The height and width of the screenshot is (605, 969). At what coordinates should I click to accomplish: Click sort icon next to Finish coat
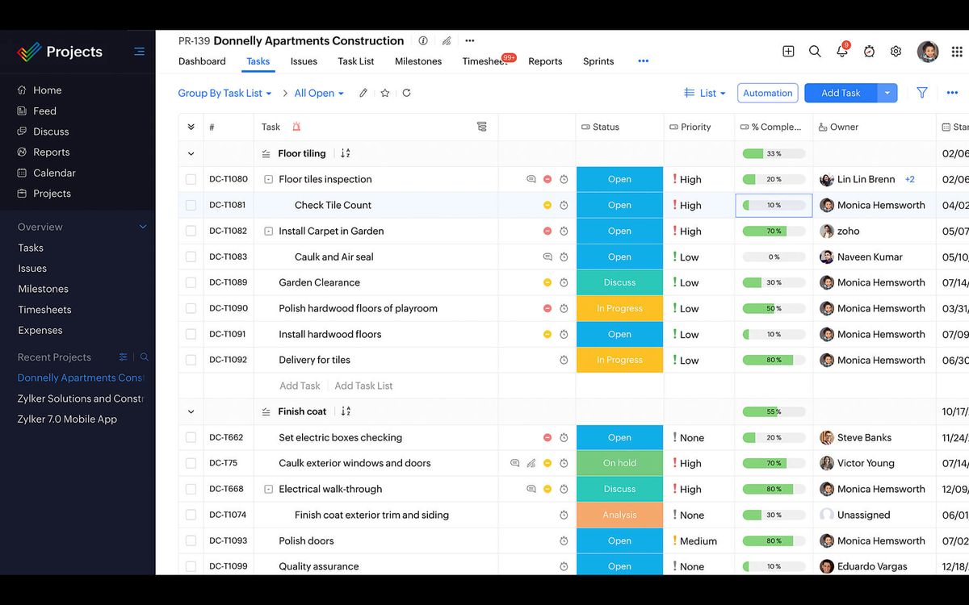click(x=346, y=411)
